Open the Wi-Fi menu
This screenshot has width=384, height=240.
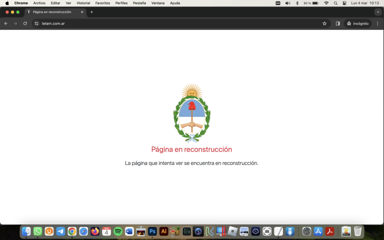click(326, 3)
